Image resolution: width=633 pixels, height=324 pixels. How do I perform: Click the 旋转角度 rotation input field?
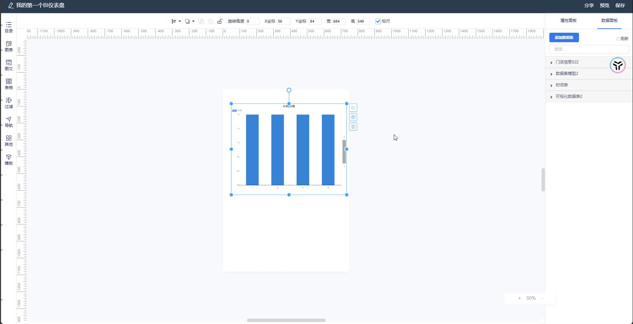(252, 21)
